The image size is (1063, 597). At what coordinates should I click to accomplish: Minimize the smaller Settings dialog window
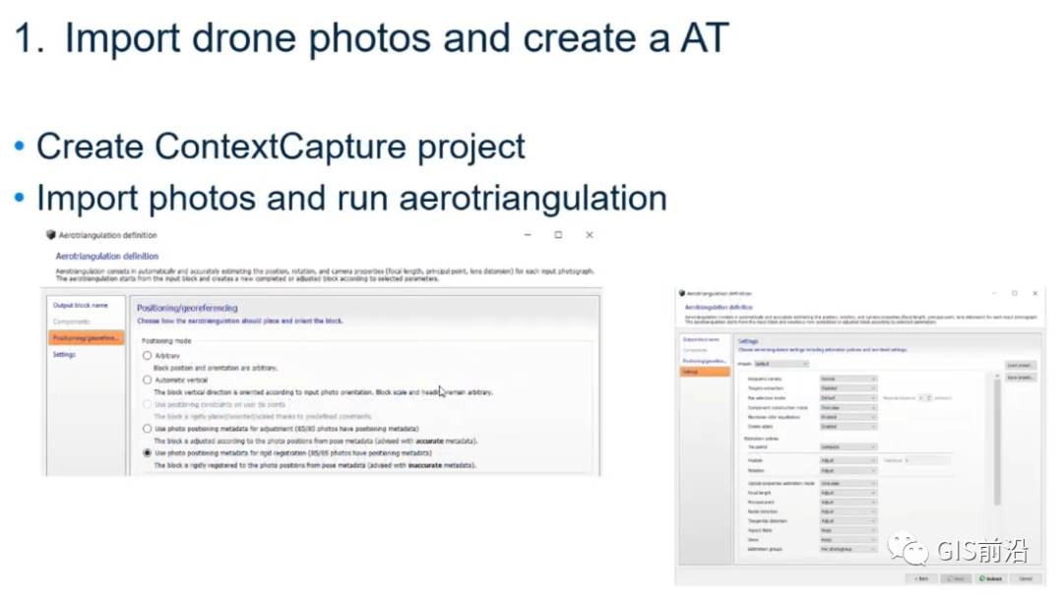pyautogui.click(x=994, y=293)
